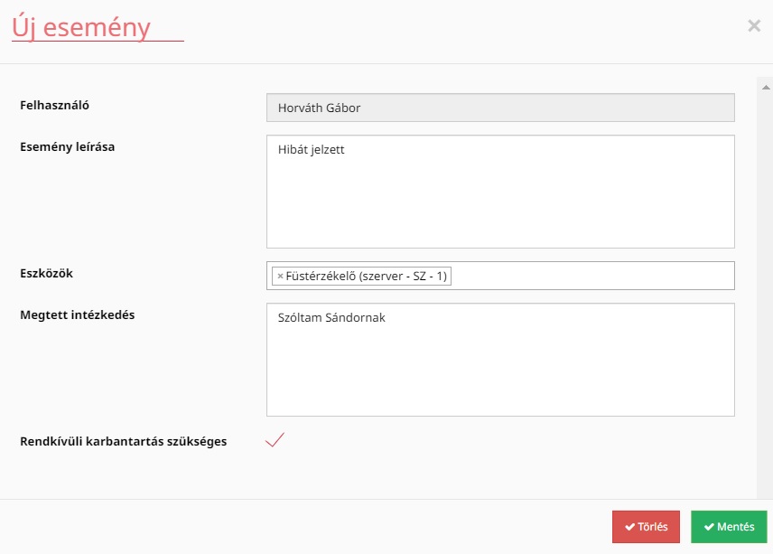This screenshot has width=773, height=554.
Task: Remove the Füstérzékelő device tag
Action: 280,277
